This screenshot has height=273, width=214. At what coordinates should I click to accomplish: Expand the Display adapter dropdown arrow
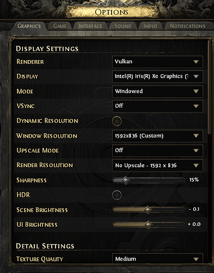coord(196,76)
